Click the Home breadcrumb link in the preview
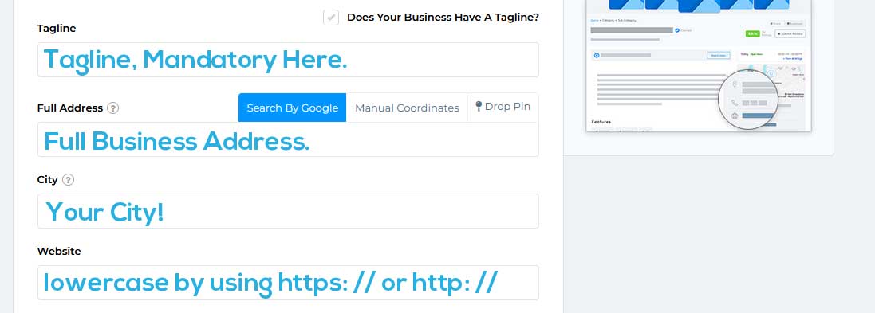This screenshot has height=313, width=875. pos(594,20)
